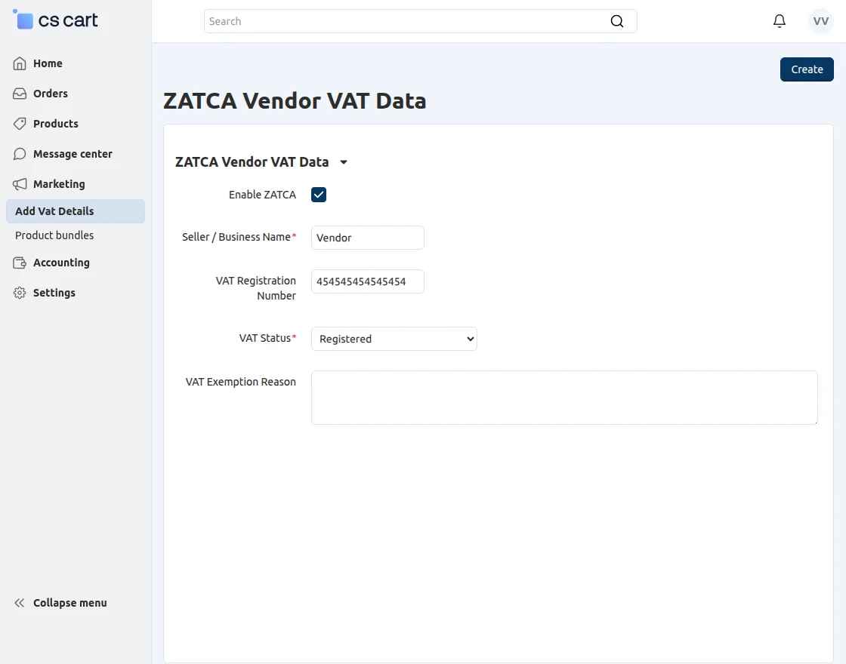Click the VAT Status label
Image resolution: width=846 pixels, height=664 pixels.
[265, 339]
